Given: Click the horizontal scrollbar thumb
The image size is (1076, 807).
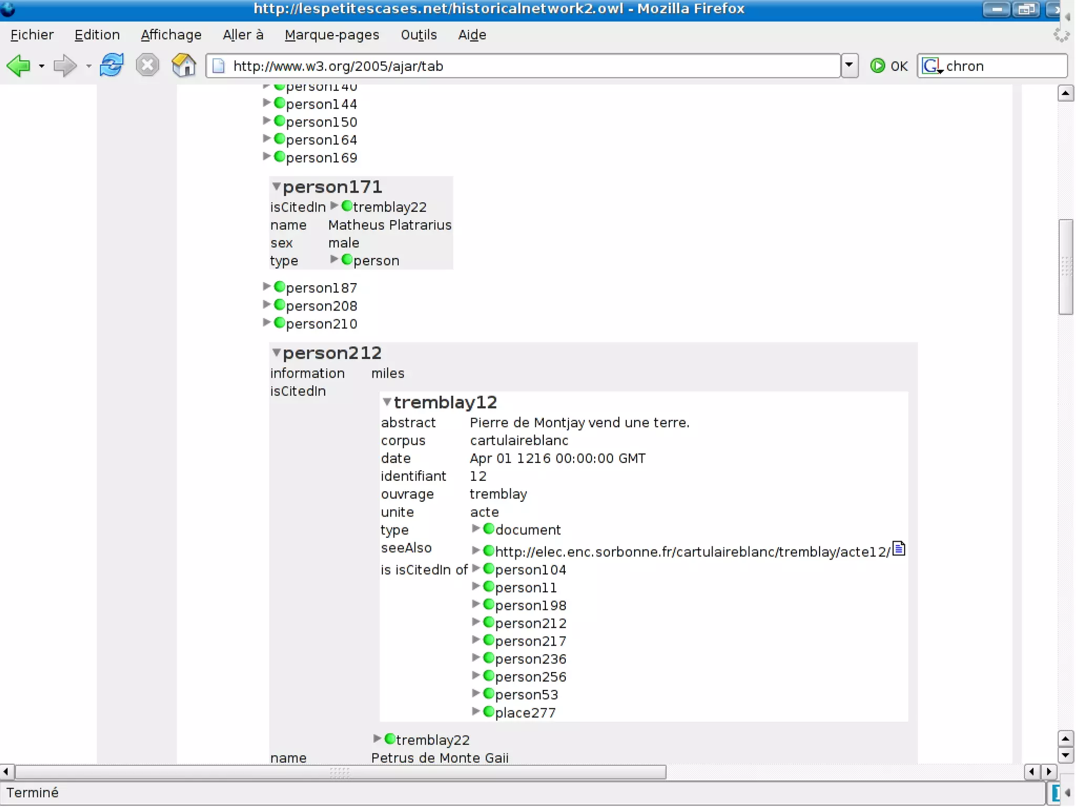Looking at the screenshot, I should click(340, 772).
